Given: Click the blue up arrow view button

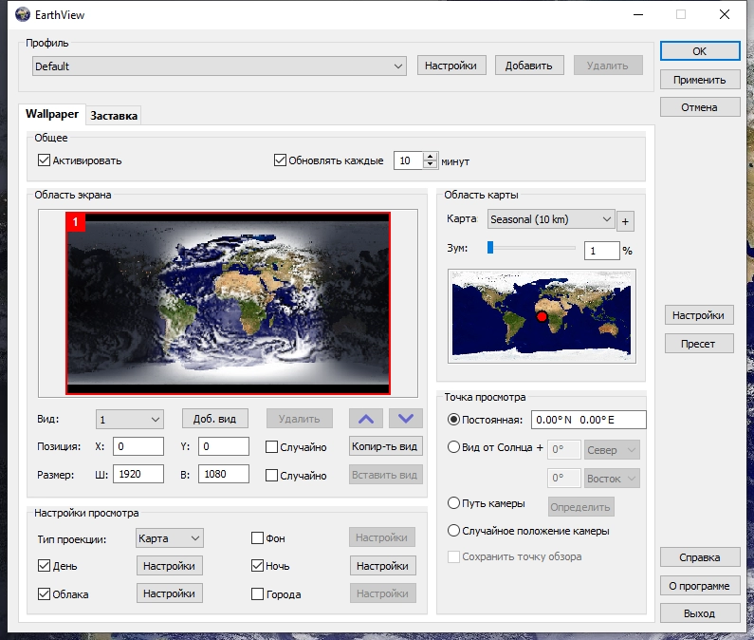Looking at the screenshot, I should coord(367,419).
